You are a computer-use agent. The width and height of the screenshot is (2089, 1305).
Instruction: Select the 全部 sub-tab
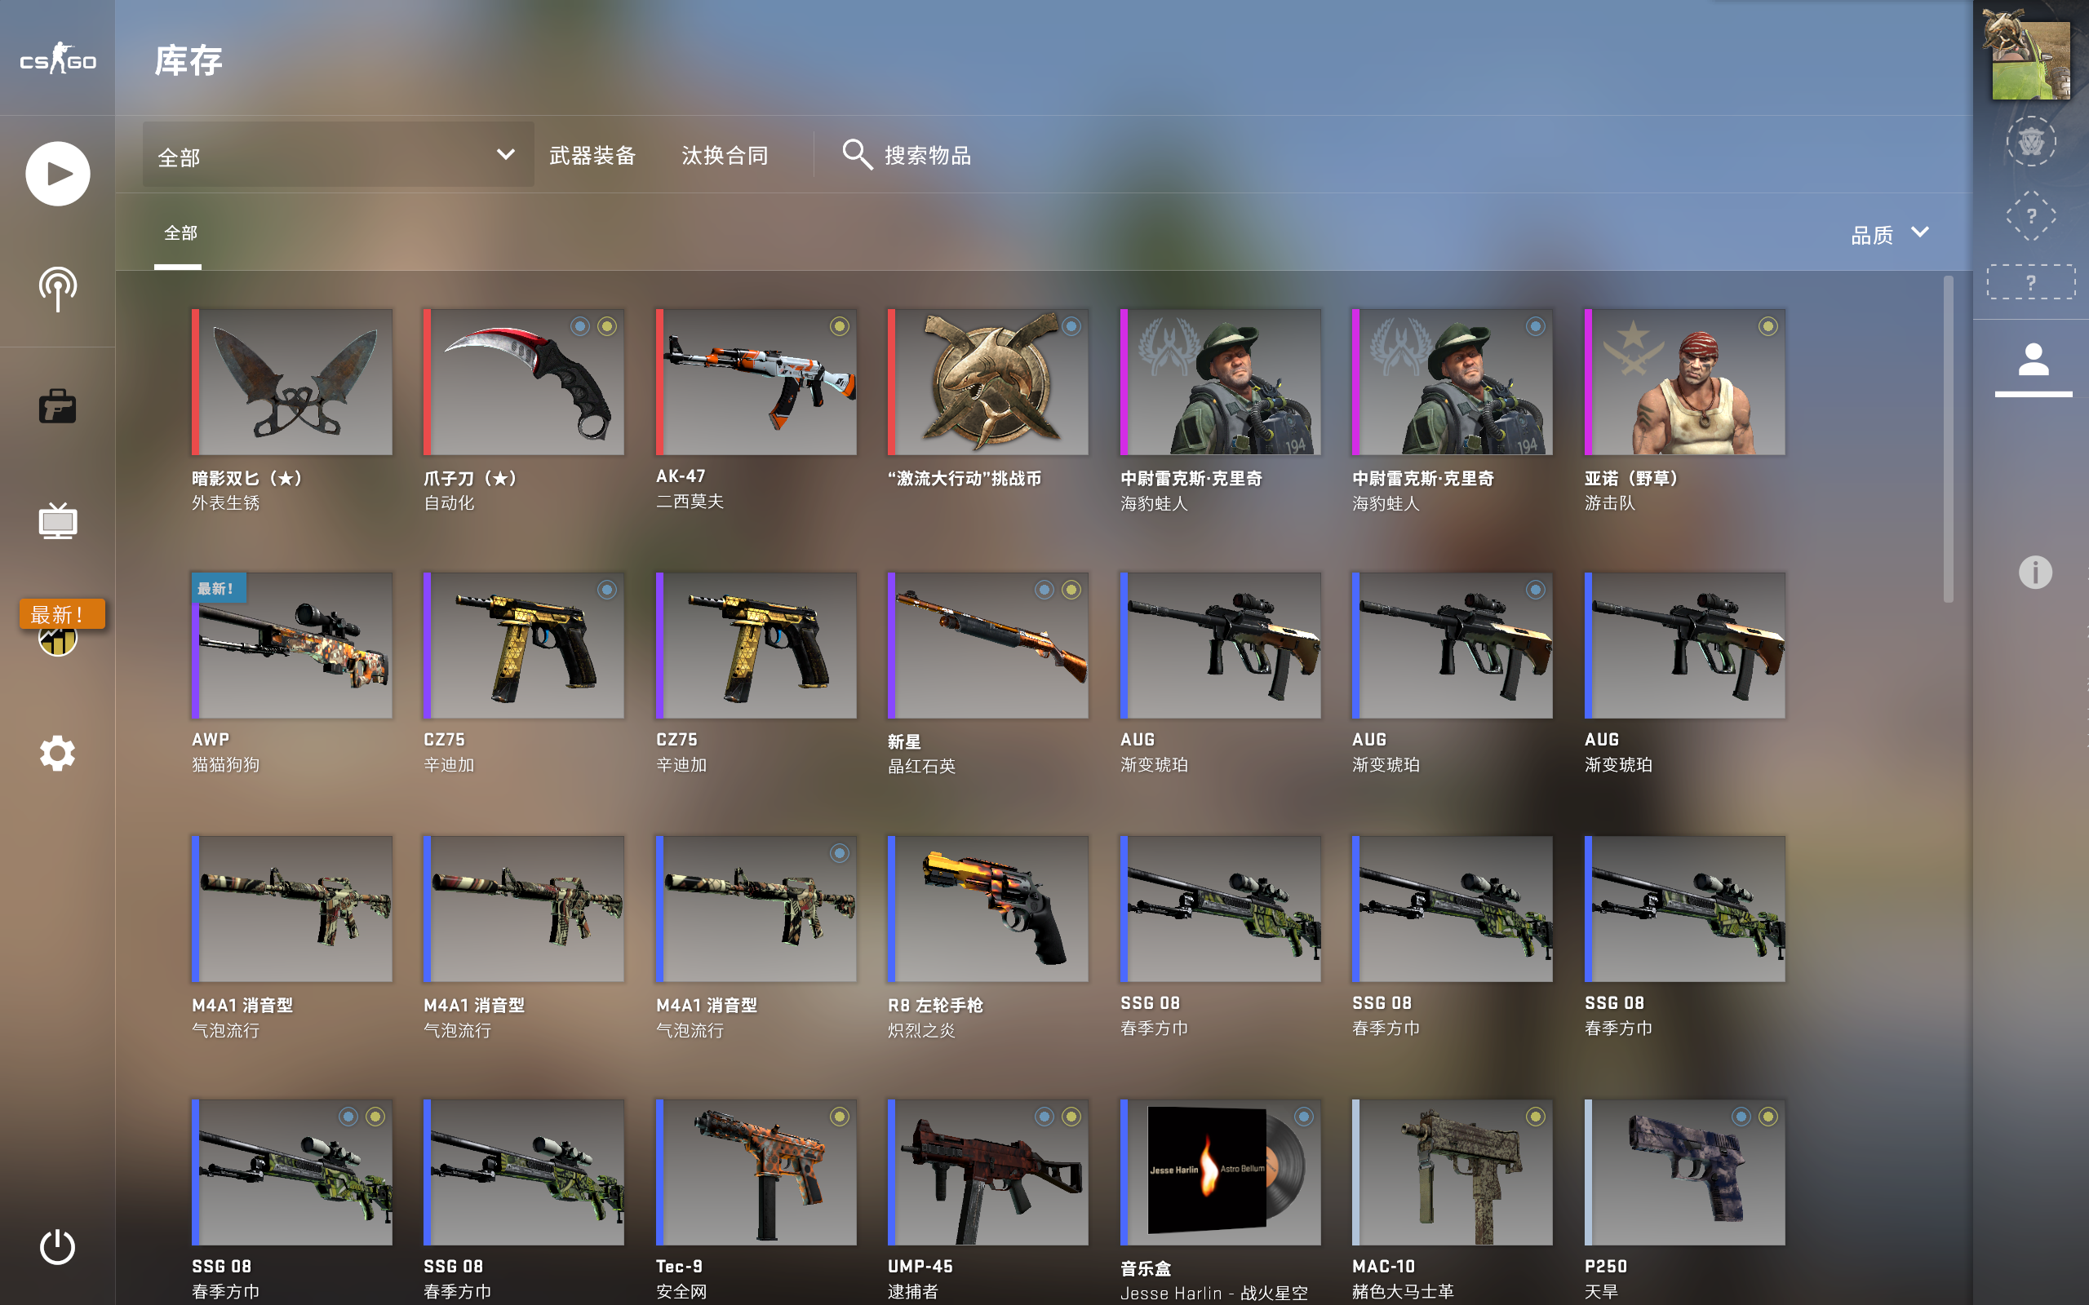pyautogui.click(x=180, y=233)
